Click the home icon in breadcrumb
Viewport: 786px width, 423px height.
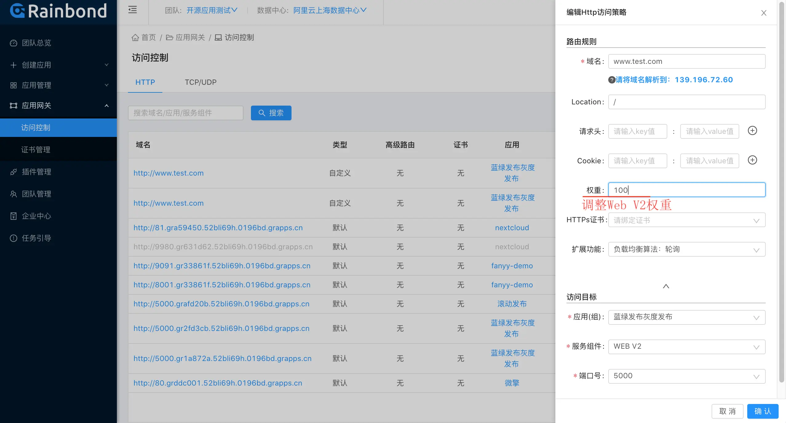(135, 38)
